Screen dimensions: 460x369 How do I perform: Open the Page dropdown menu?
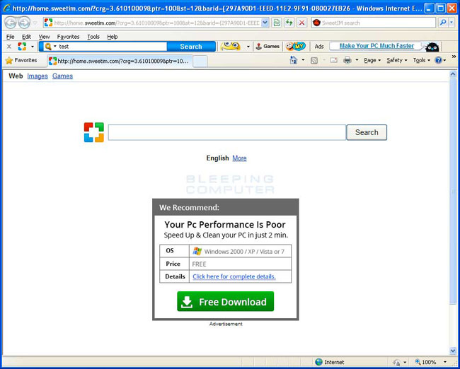coord(372,61)
